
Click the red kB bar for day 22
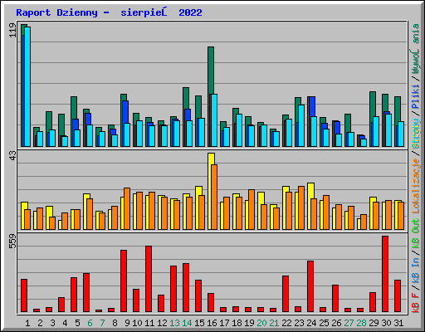click(286, 294)
